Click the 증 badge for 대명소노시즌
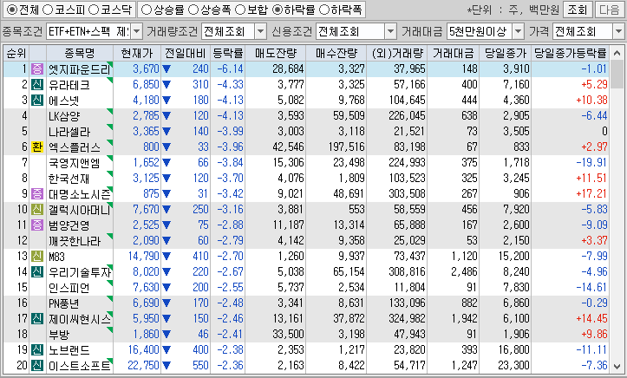 (37, 194)
